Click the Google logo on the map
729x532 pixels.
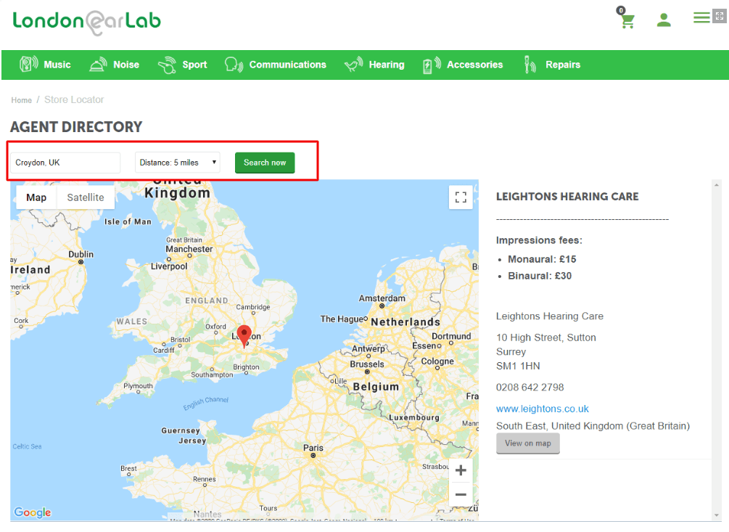pyautogui.click(x=33, y=512)
